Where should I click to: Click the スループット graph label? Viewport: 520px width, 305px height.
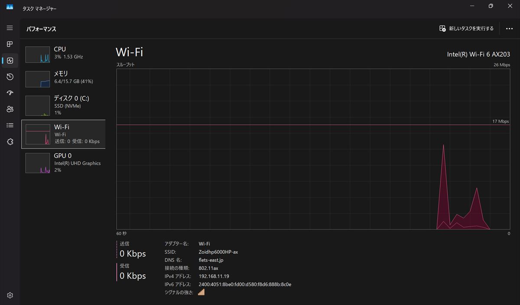(126, 64)
